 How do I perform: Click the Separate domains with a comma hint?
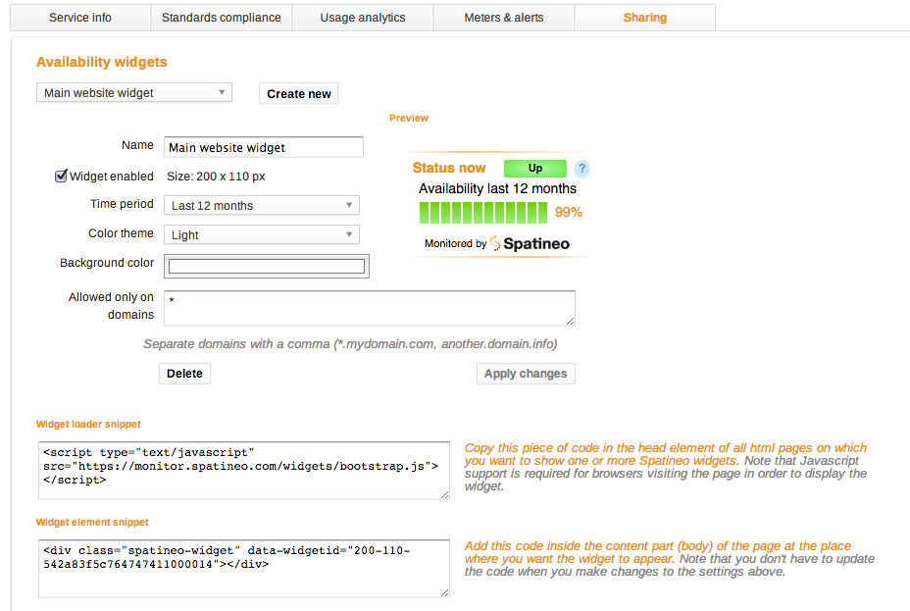[x=350, y=344]
